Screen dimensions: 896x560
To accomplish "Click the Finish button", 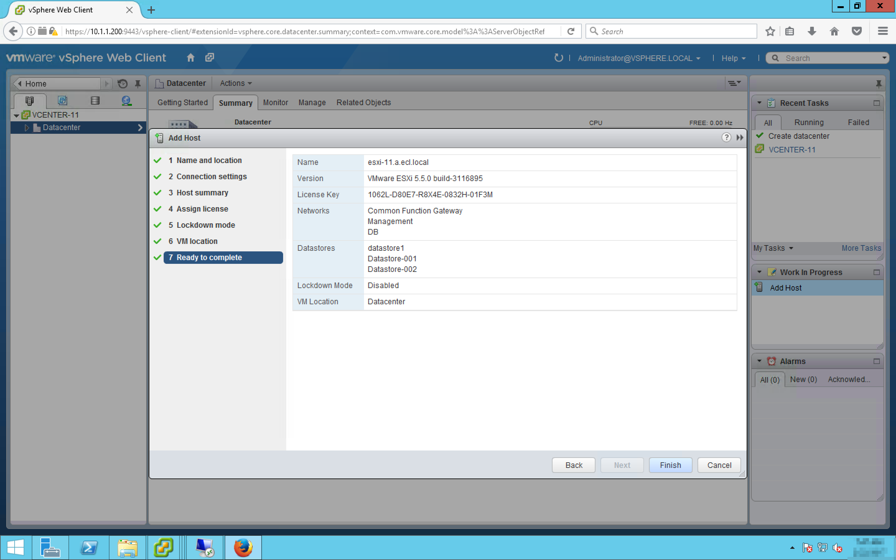I will tap(670, 465).
